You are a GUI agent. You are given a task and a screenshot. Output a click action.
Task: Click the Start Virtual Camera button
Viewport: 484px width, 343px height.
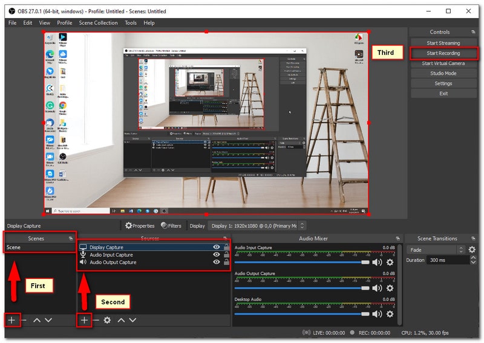pos(443,63)
